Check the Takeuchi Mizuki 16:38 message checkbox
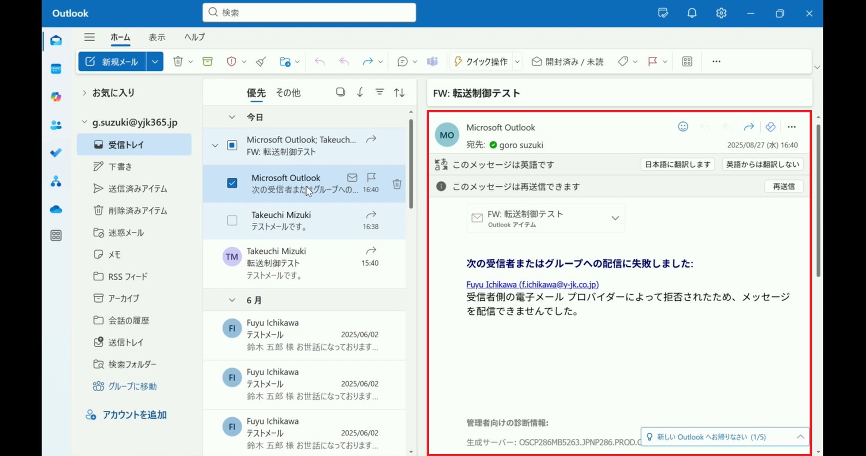 pos(232,221)
